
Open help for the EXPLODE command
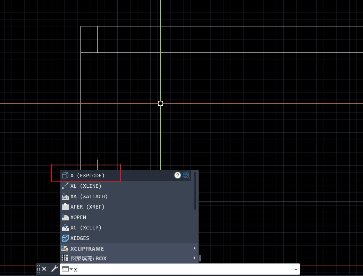177,175
